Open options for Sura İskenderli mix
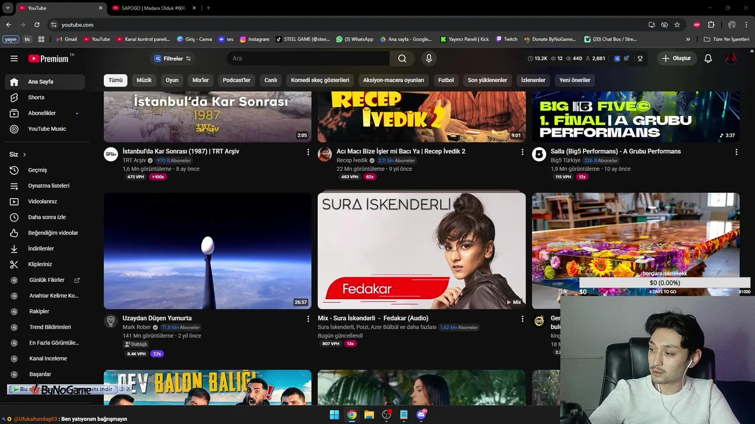755x424 pixels. [522, 319]
